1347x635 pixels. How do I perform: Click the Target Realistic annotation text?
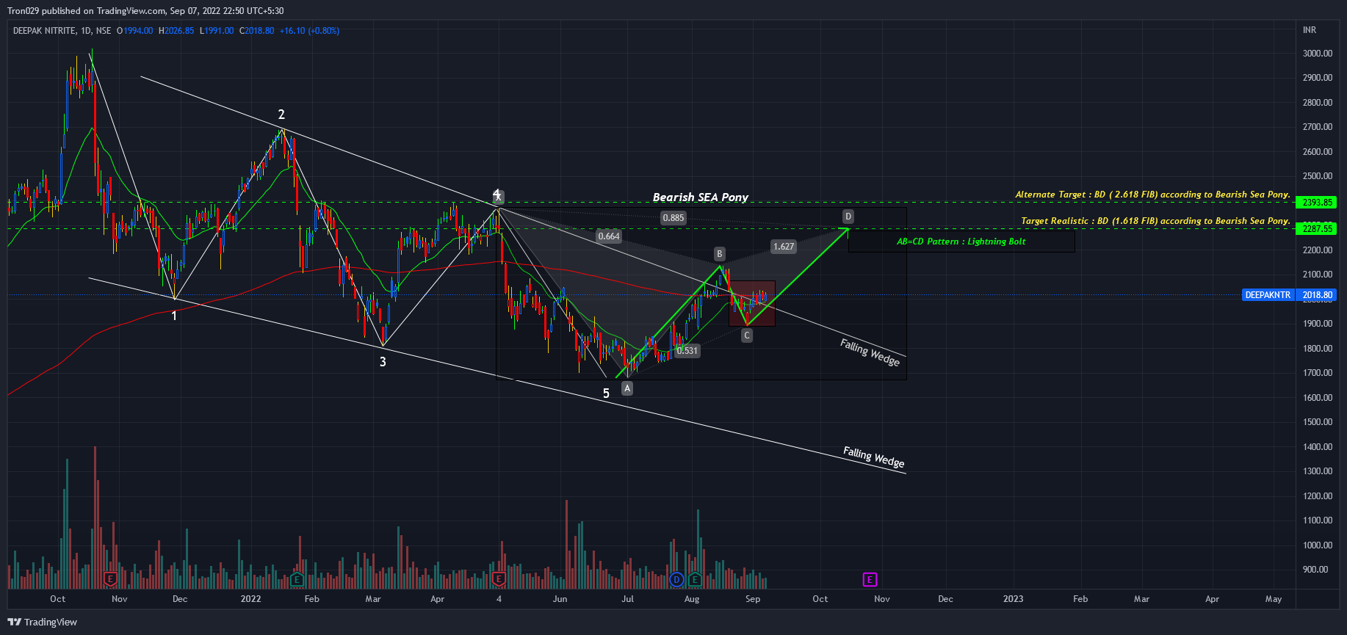(x=1155, y=221)
